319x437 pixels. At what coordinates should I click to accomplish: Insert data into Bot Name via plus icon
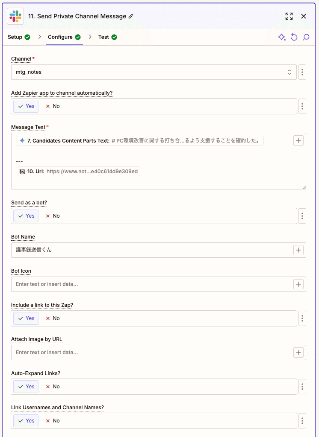click(298, 250)
